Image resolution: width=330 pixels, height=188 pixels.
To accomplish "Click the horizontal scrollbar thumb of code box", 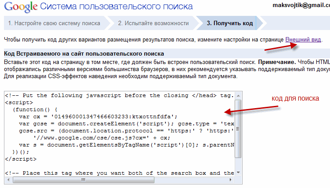I will click(x=83, y=180).
